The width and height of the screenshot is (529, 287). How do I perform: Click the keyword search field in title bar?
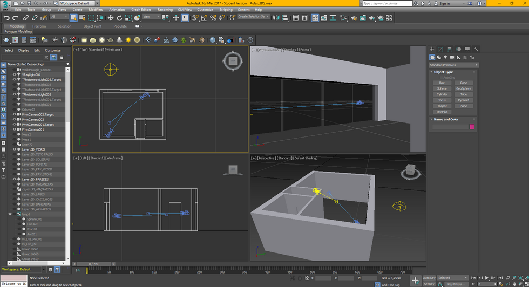pyautogui.click(x=388, y=3)
